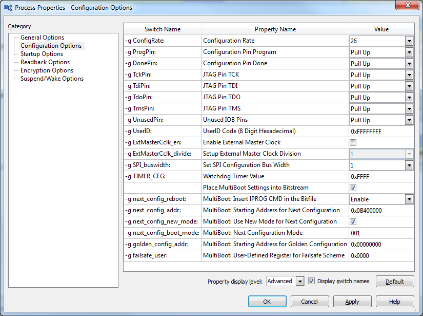Click the '-g DonePin:' switch name
This screenshot has height=316, width=423.
pos(142,63)
